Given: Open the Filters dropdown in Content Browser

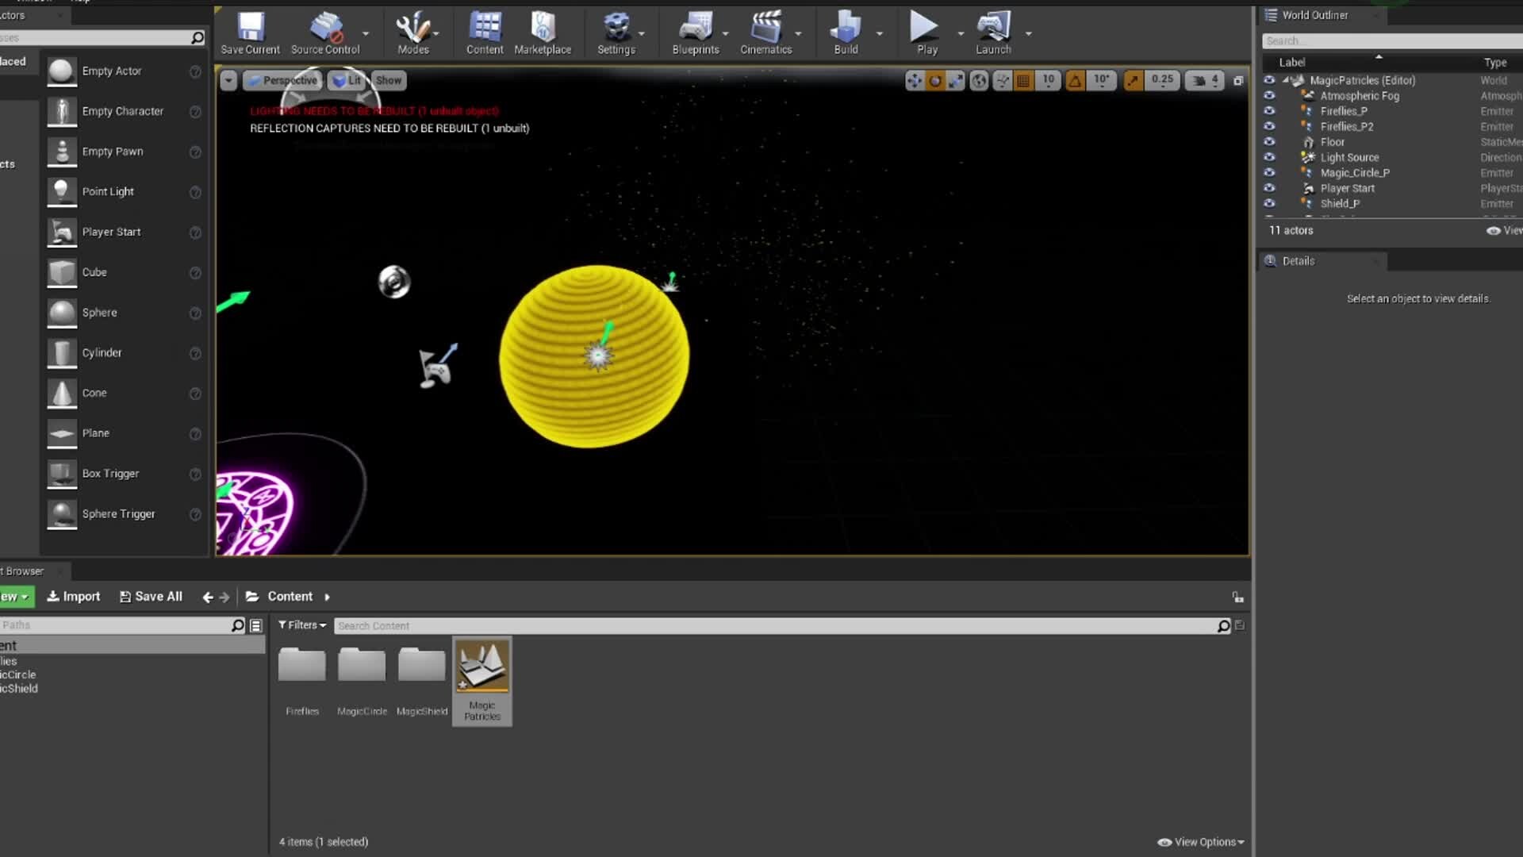Looking at the screenshot, I should pyautogui.click(x=302, y=625).
